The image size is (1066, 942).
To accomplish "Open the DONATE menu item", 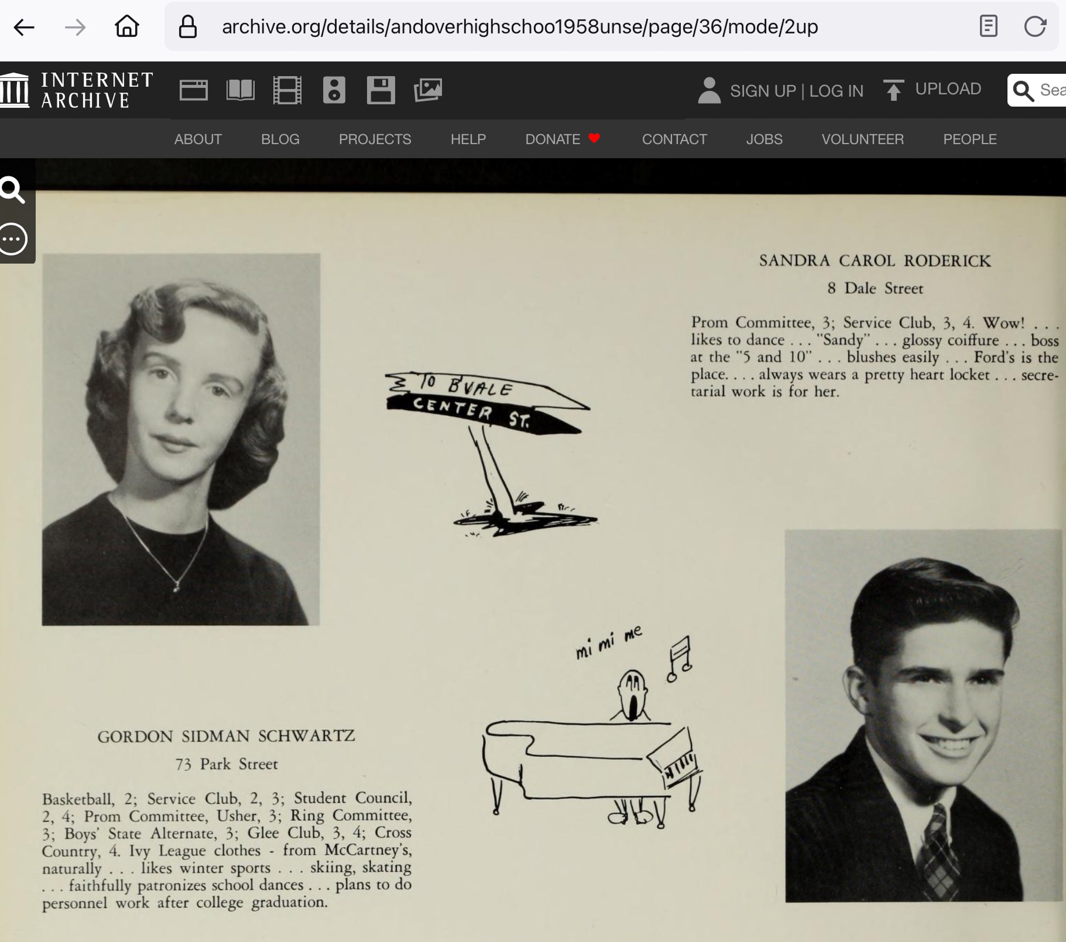I will (x=563, y=139).
